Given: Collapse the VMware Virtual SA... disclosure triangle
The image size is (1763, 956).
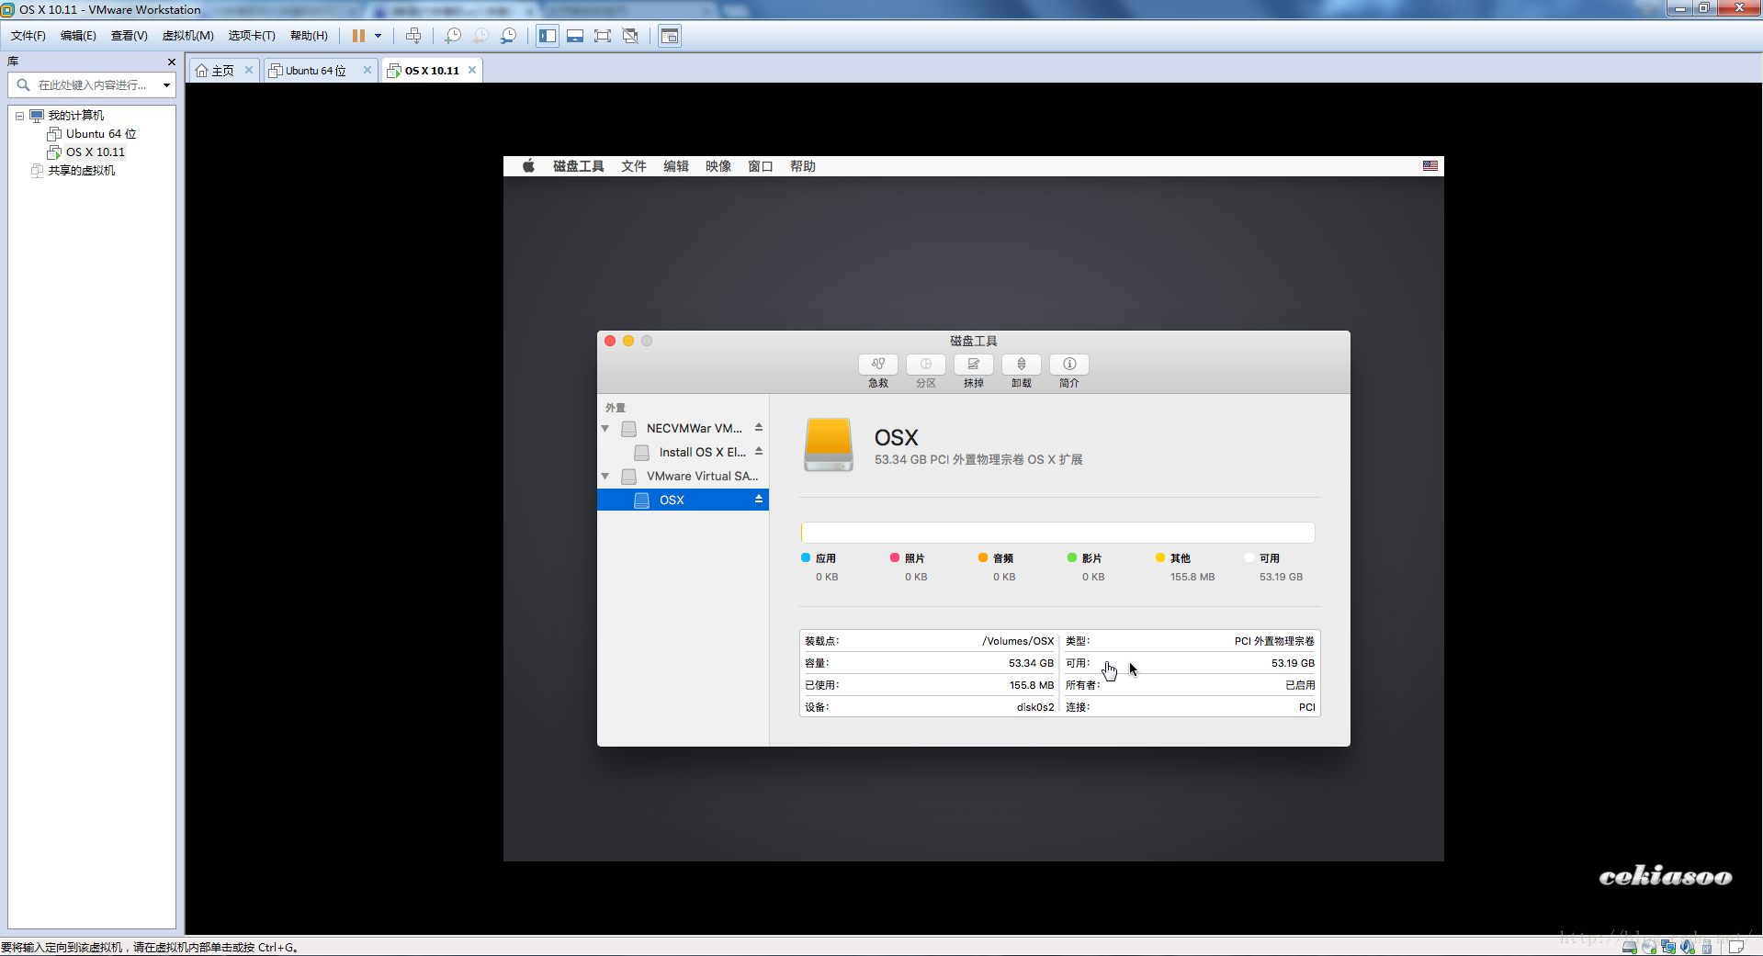Looking at the screenshot, I should [605, 477].
